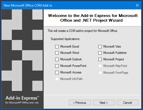
Task: Cancel the project wizard
Action: coord(127,103)
